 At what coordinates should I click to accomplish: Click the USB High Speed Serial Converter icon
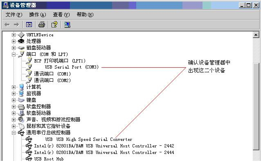tap(29, 139)
